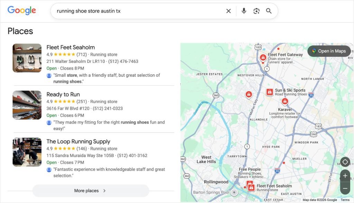
Task: Select the Sun & Ski Sports map marker
Action: tap(269, 92)
